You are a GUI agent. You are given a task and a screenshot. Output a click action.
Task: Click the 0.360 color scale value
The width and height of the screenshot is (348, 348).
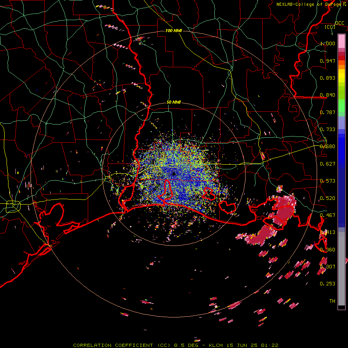(x=328, y=250)
